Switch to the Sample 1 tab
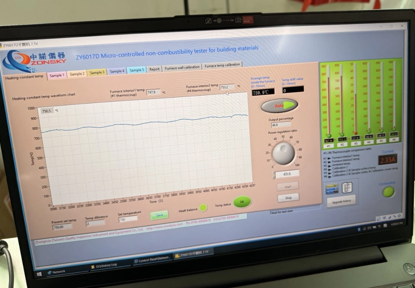The image size is (415, 288). point(57,75)
